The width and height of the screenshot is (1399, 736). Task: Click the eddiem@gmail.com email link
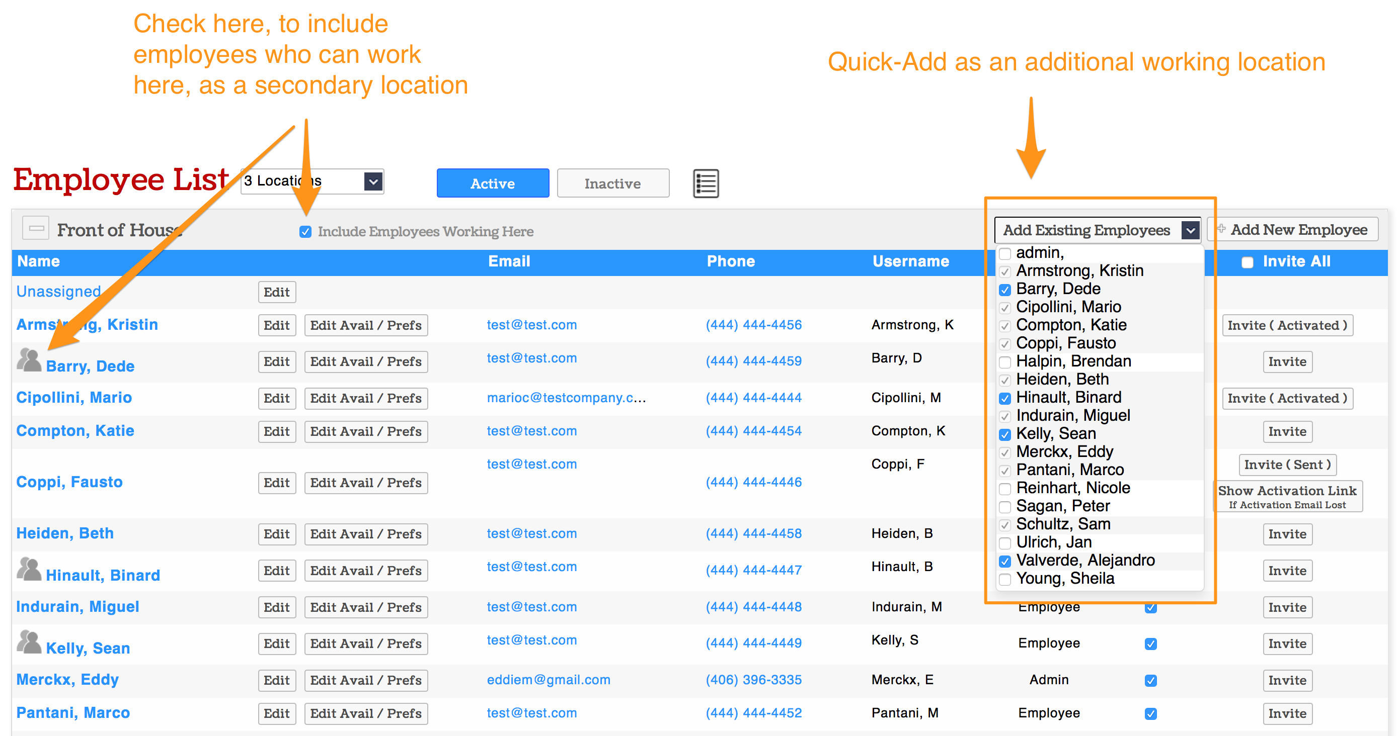tap(548, 680)
